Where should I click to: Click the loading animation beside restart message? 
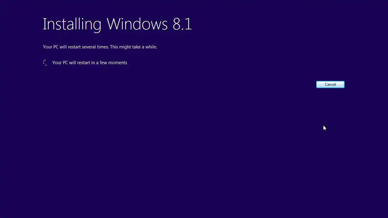[x=45, y=63]
